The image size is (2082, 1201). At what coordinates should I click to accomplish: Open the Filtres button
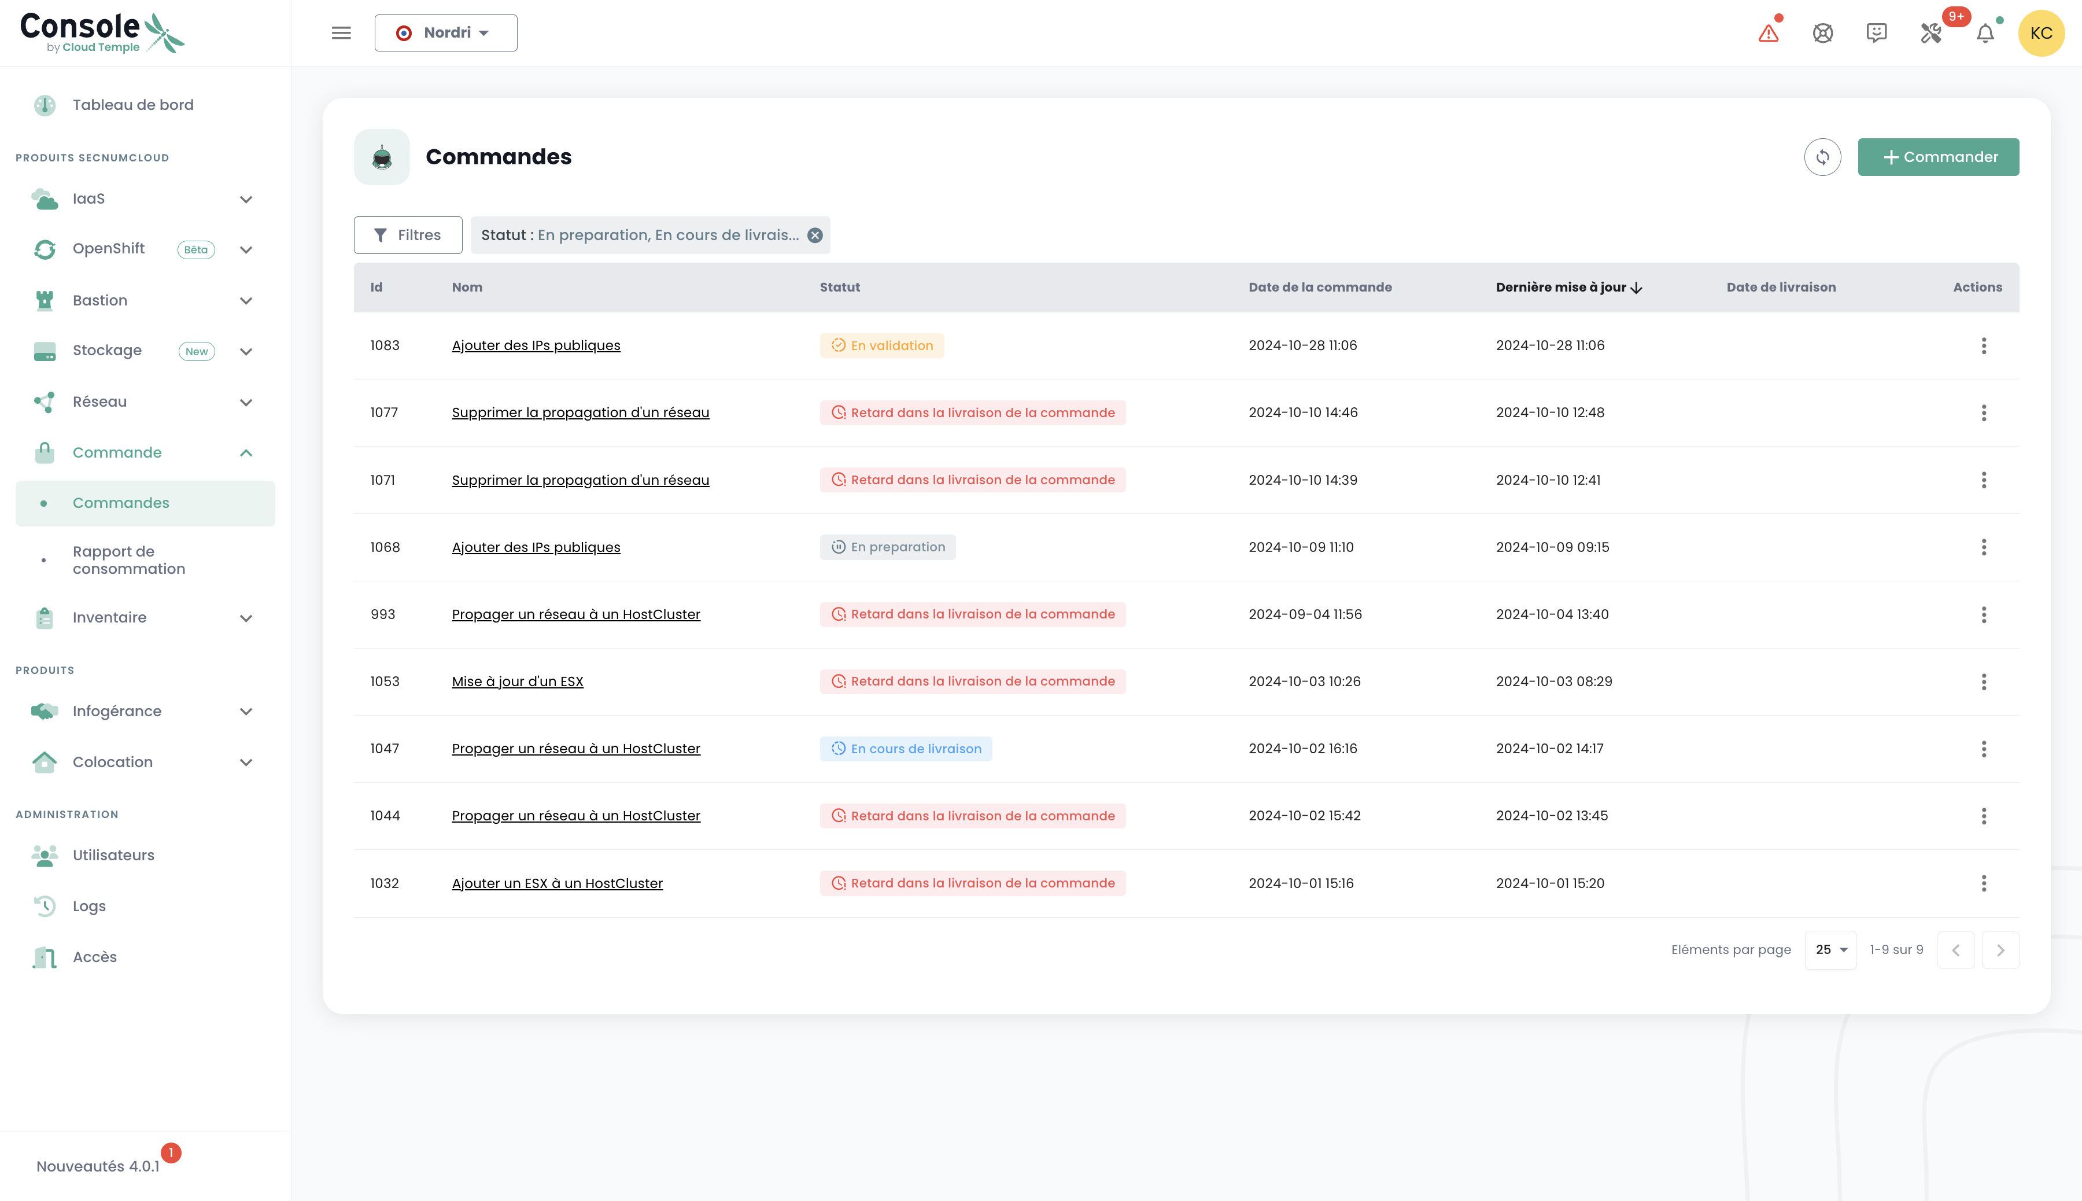[x=407, y=235]
